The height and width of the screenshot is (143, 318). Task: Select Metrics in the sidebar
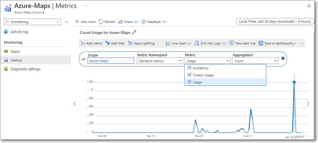(x=36, y=60)
